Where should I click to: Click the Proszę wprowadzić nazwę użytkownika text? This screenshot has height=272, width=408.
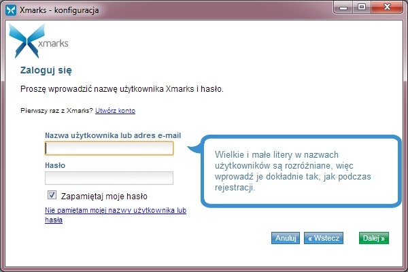(122, 89)
